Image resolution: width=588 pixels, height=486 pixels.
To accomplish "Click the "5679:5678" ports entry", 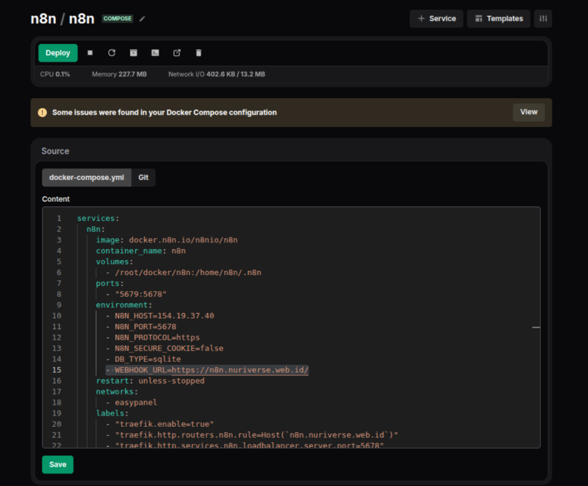I will (141, 294).
